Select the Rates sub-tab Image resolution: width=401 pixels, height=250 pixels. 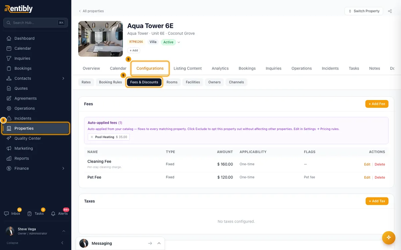click(86, 82)
